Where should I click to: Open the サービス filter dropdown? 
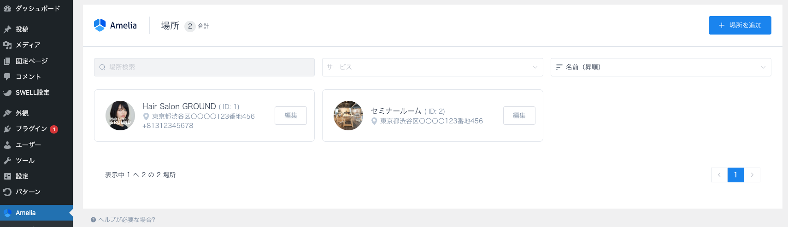[432, 67]
